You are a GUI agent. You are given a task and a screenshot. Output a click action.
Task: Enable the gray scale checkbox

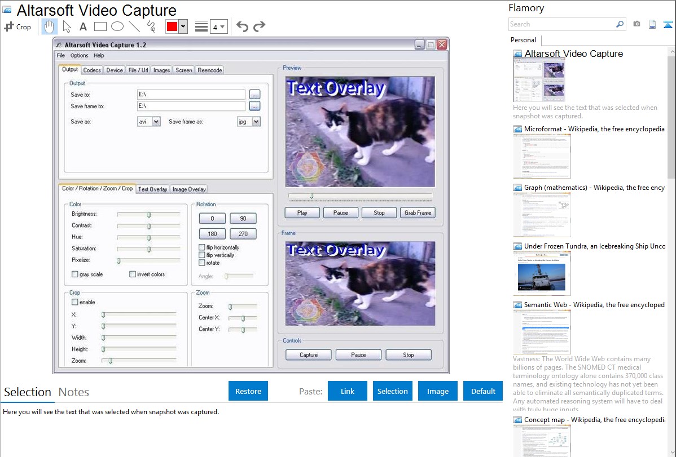75,274
